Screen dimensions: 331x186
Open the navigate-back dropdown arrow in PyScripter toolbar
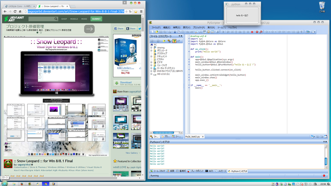coord(270,32)
